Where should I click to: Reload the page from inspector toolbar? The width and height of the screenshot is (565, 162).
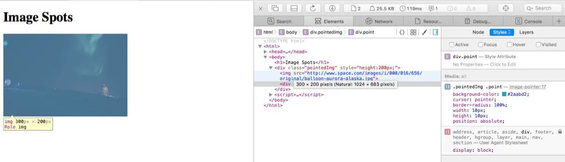click(x=313, y=8)
